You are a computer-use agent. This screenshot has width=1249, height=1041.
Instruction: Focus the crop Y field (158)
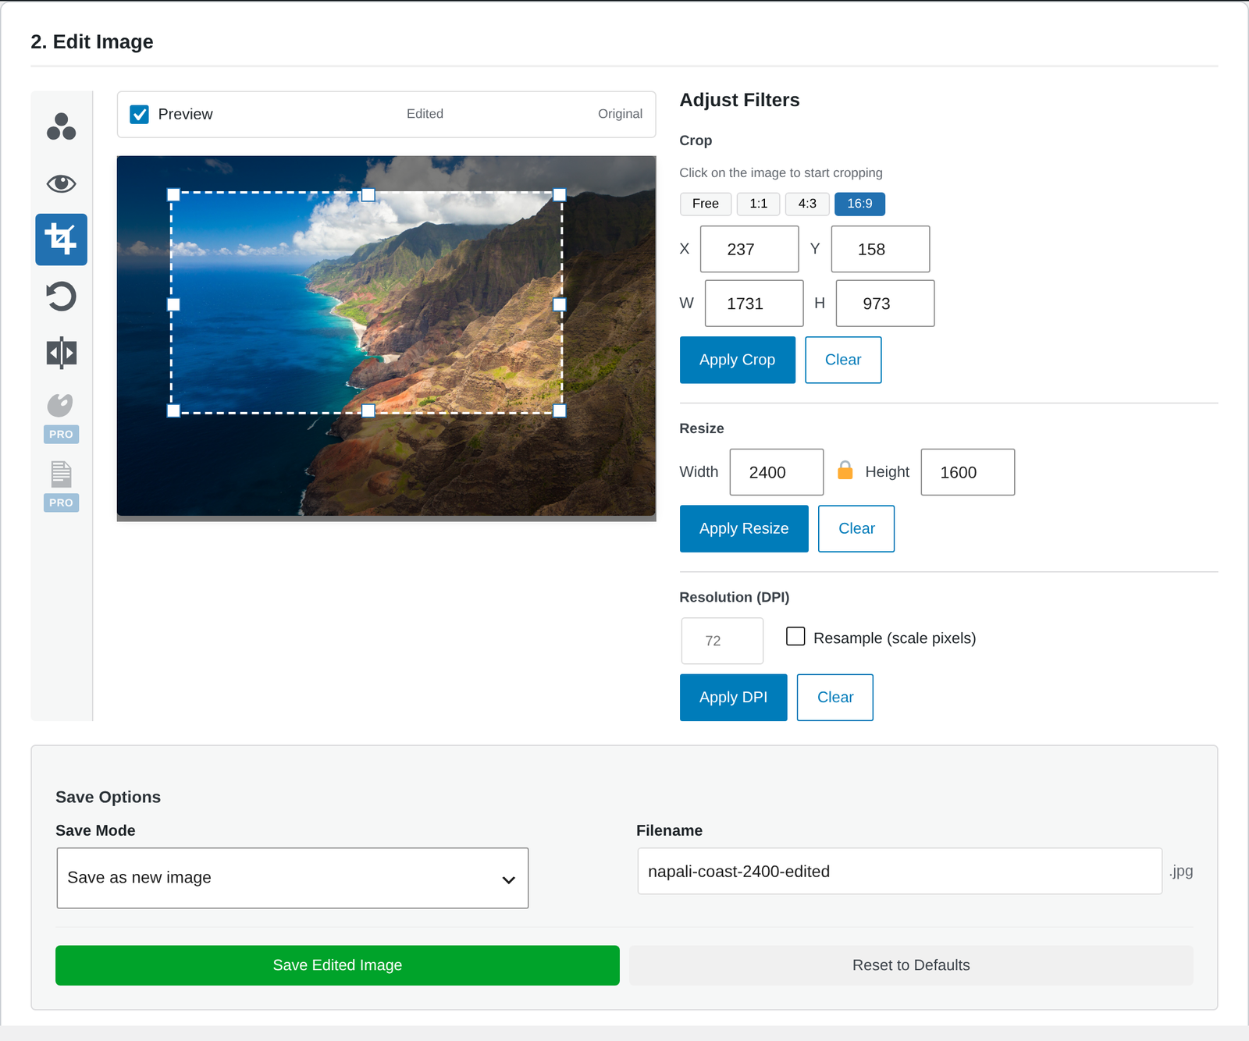click(x=881, y=249)
